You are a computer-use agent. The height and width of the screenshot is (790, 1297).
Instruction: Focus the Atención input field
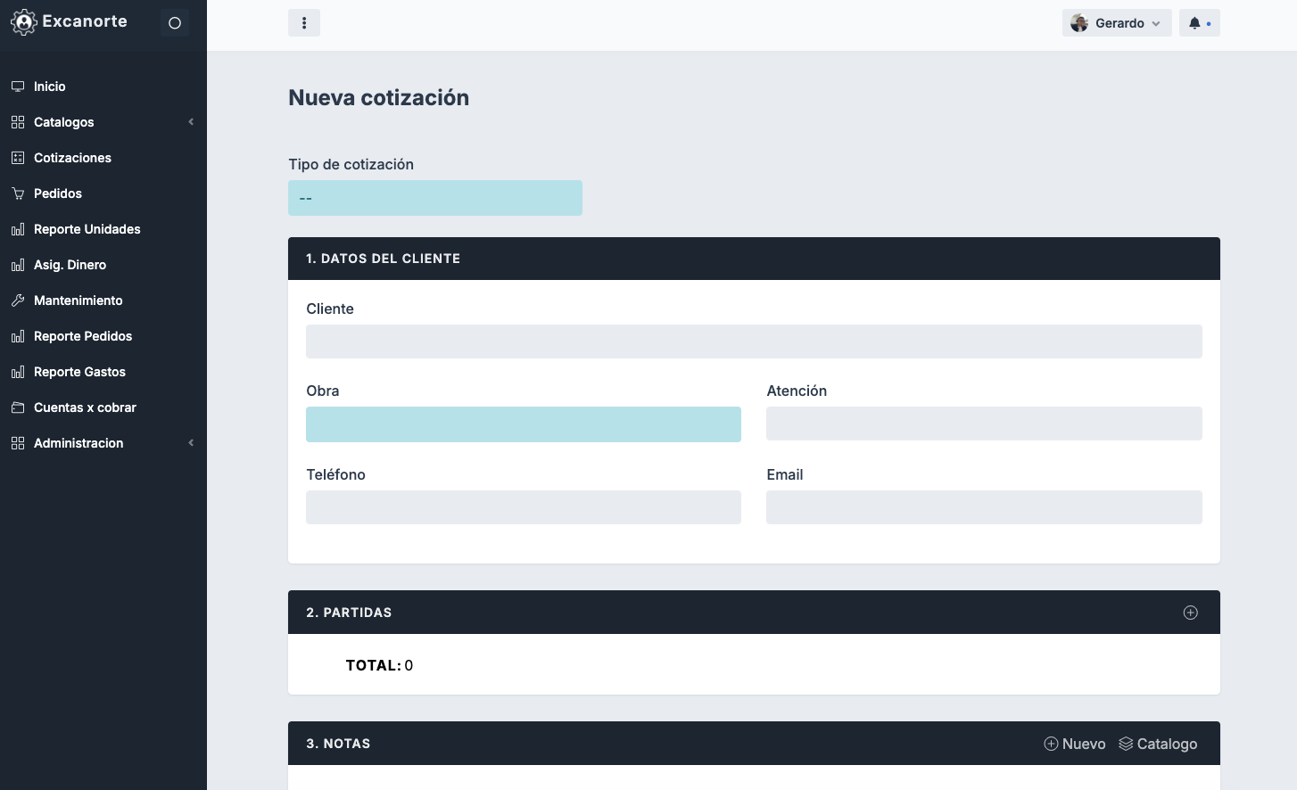(984, 424)
